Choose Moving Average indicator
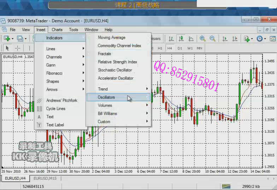Image resolution: width=277 pixels, height=190 pixels. coord(111,37)
